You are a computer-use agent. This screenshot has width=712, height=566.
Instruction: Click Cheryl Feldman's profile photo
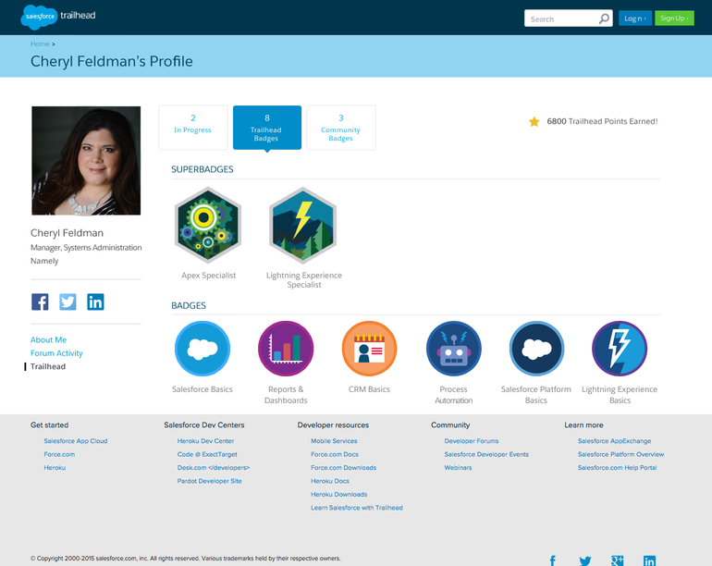(86, 160)
